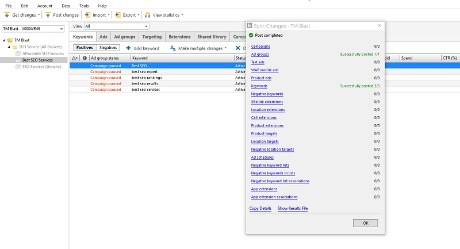Open the View statistics dropdown arrow
Viewport: 460px width, 249px height.
tap(182, 15)
